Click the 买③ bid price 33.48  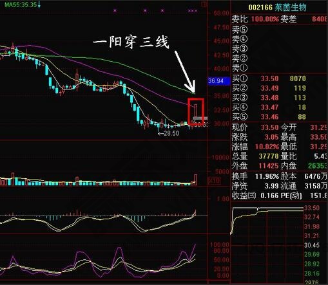[269, 98]
